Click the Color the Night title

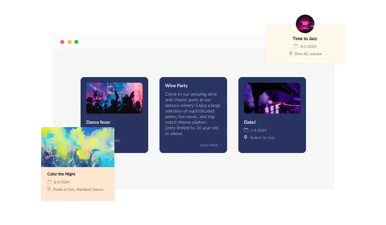62,174
